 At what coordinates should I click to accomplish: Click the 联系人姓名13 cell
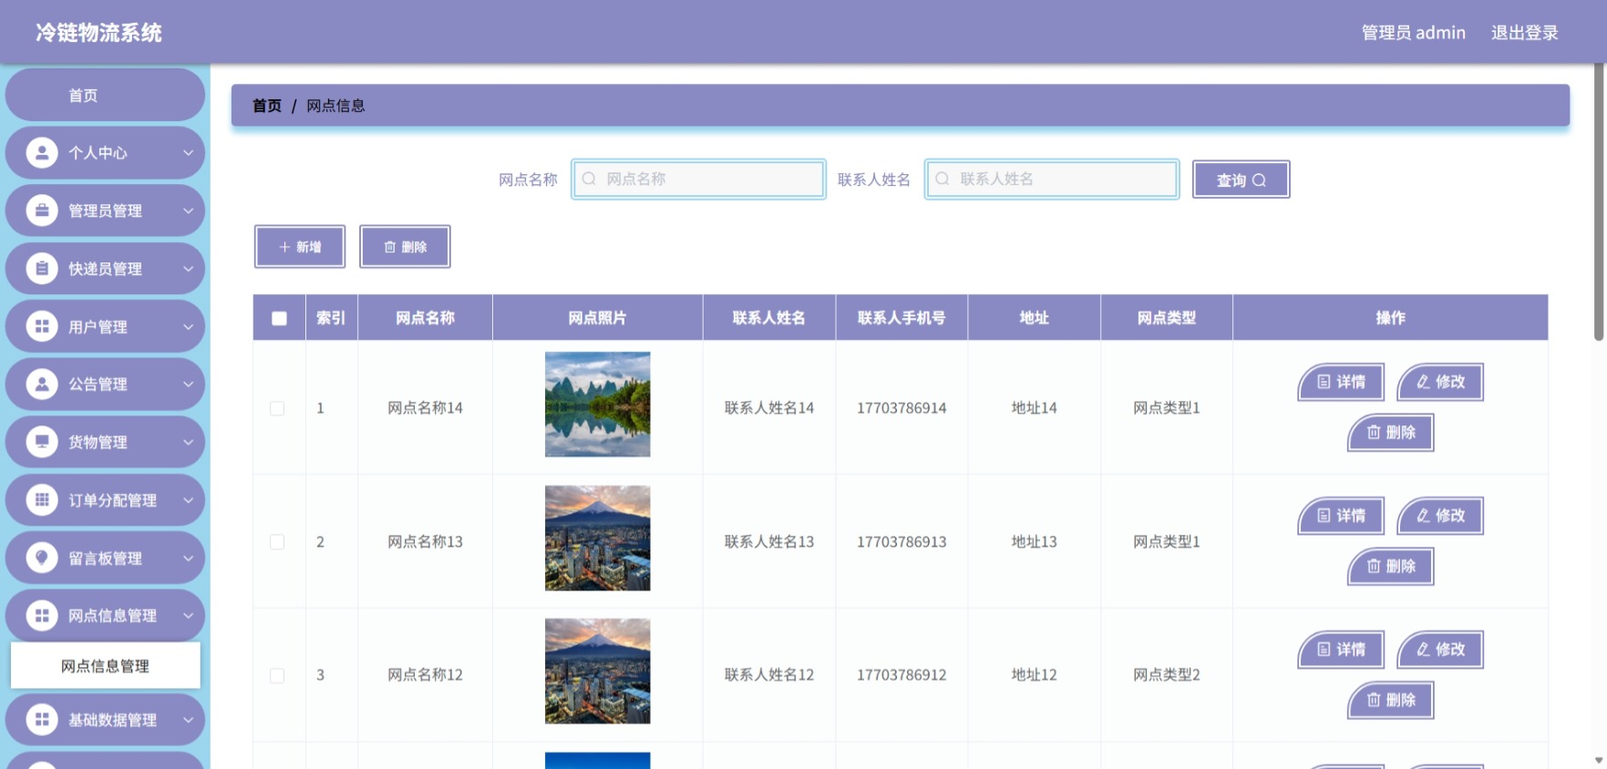click(769, 541)
